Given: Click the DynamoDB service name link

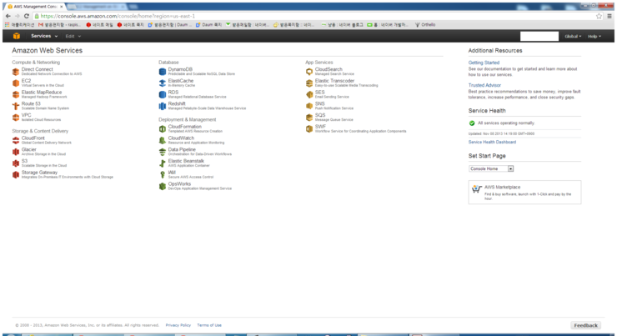Looking at the screenshot, I should 180,69.
